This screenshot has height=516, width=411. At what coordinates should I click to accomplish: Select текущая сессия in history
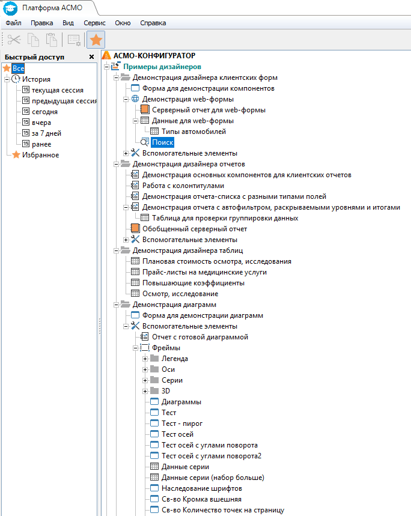click(58, 90)
